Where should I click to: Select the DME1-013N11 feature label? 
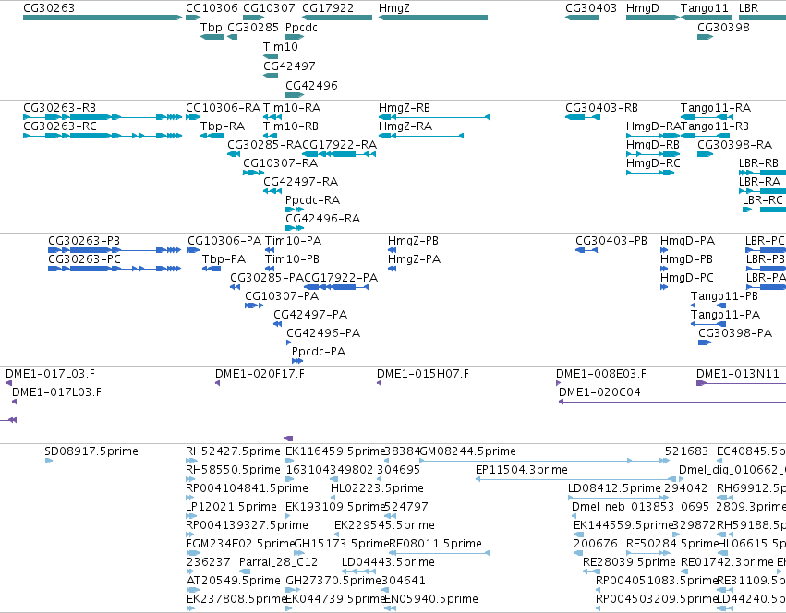(738, 374)
